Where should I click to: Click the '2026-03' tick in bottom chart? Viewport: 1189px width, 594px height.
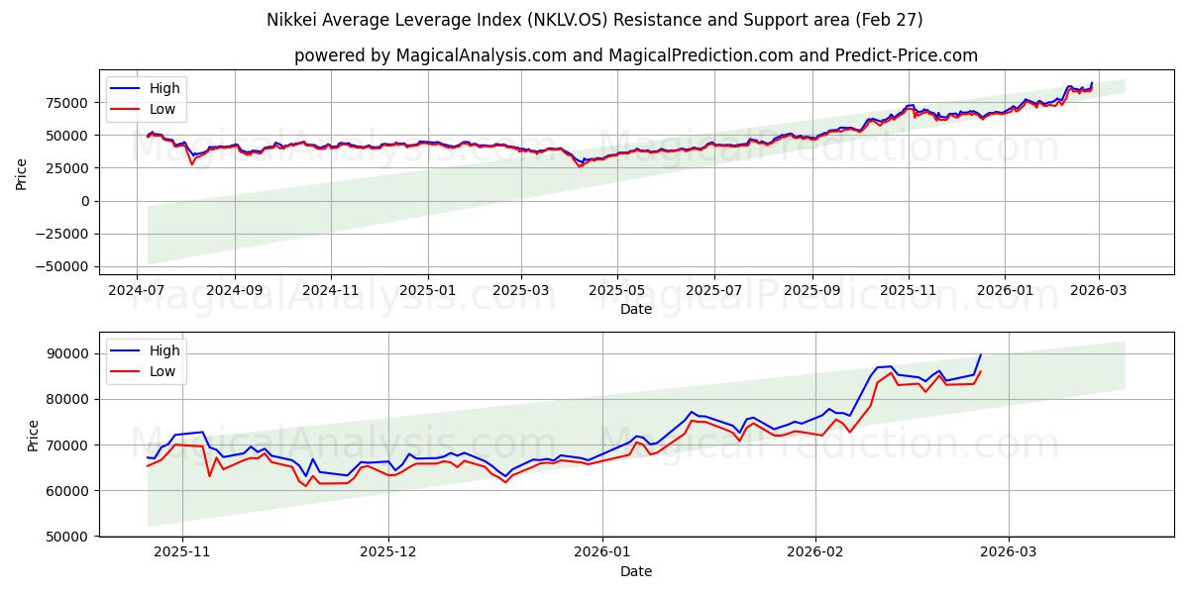tap(1009, 550)
